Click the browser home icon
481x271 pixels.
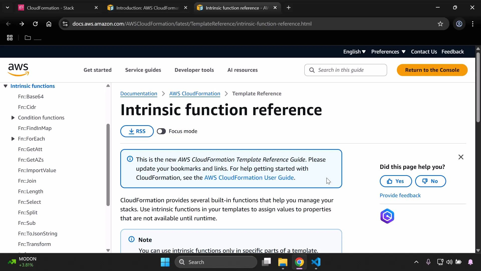point(49,24)
